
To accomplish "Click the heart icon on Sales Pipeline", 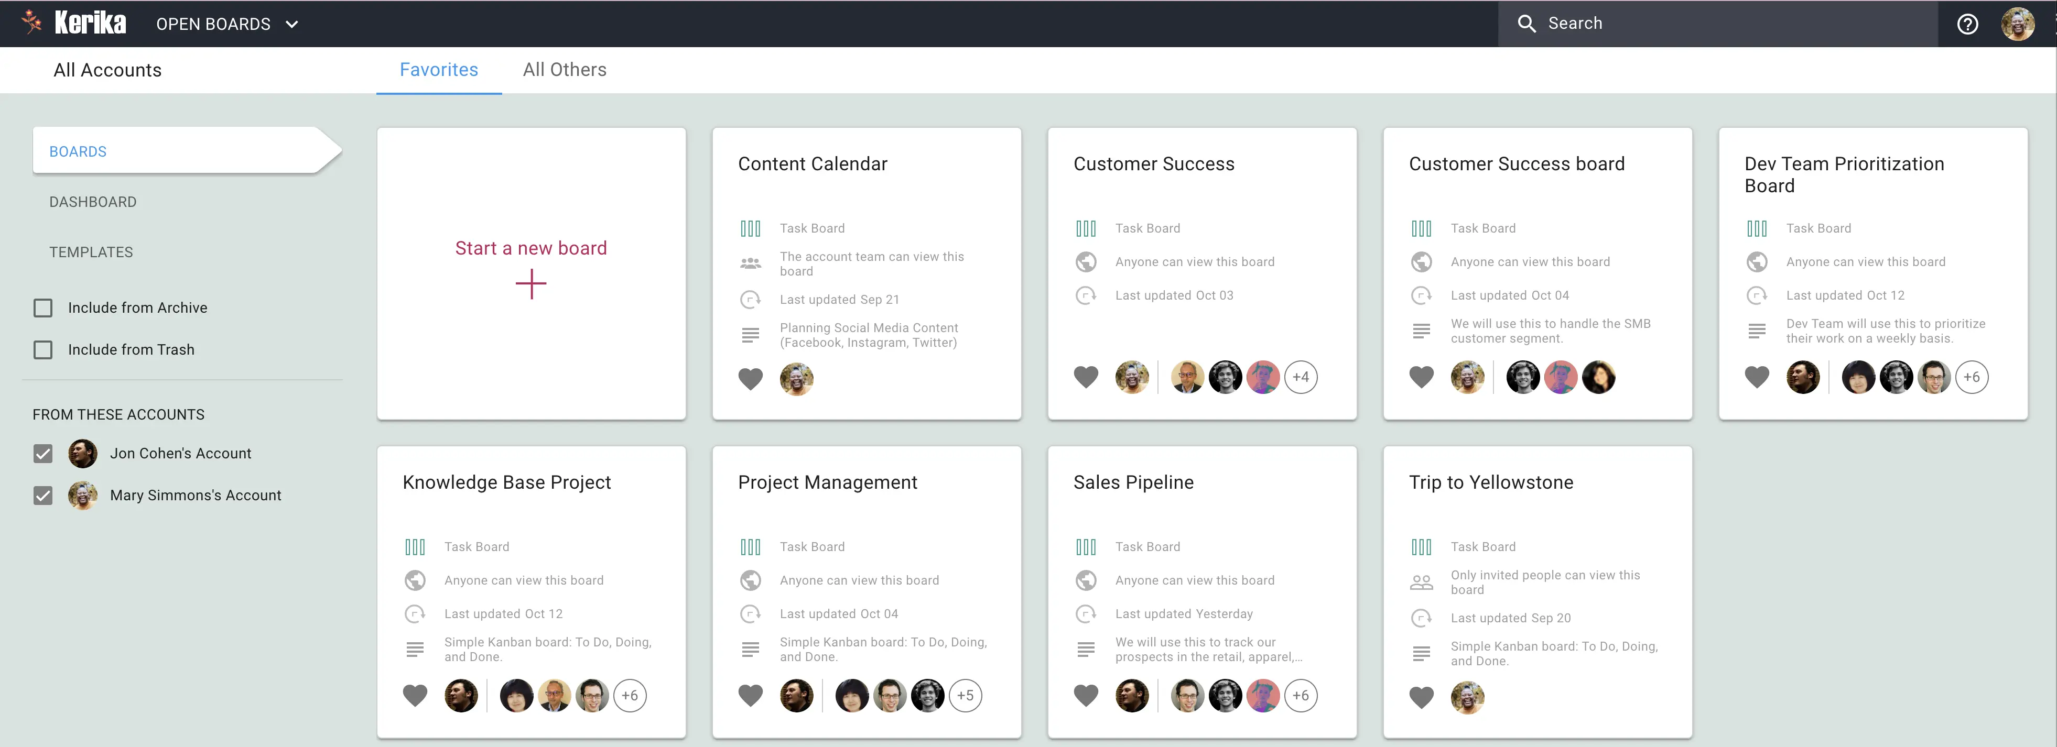I will pyautogui.click(x=1085, y=695).
